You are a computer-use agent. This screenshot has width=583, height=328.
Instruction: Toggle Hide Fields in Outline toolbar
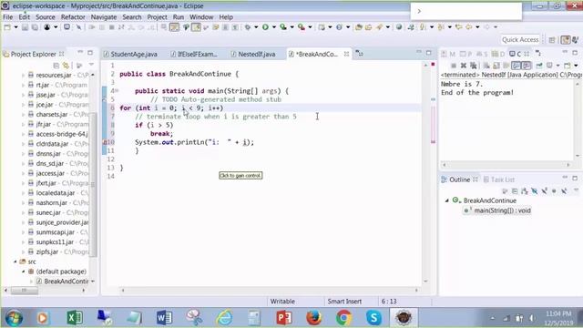point(535,191)
